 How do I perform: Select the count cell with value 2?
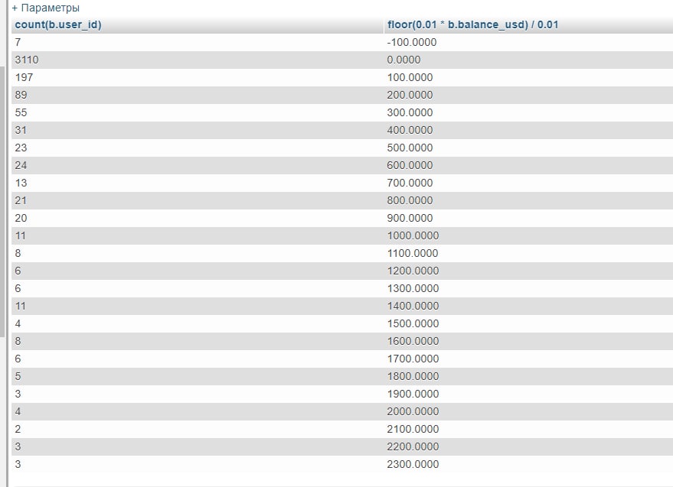[198, 429]
